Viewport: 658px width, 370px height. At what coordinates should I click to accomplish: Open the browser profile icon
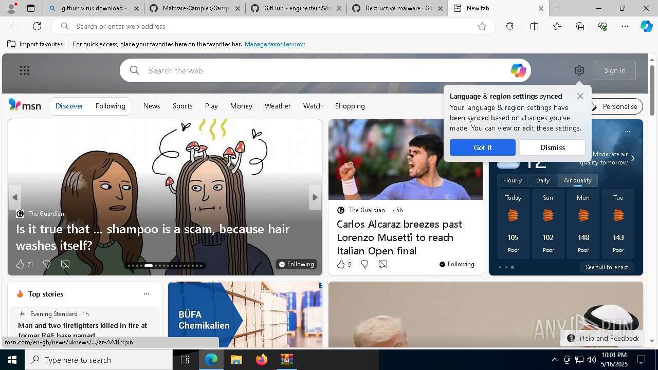[x=11, y=8]
